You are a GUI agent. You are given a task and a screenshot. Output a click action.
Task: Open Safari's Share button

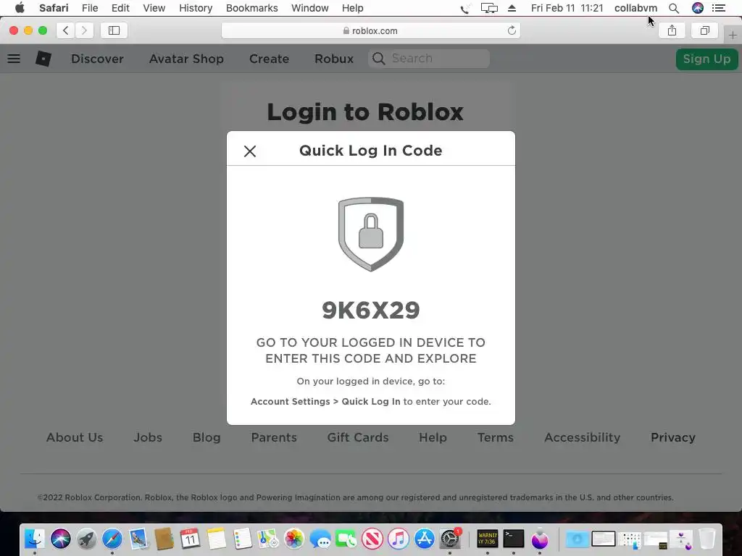[672, 30]
